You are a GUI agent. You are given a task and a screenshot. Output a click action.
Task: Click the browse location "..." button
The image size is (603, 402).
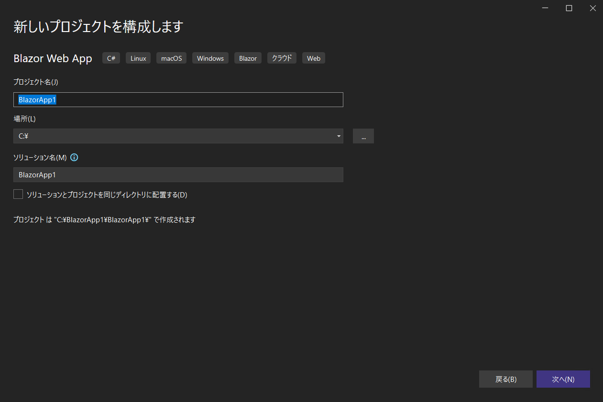pos(363,136)
